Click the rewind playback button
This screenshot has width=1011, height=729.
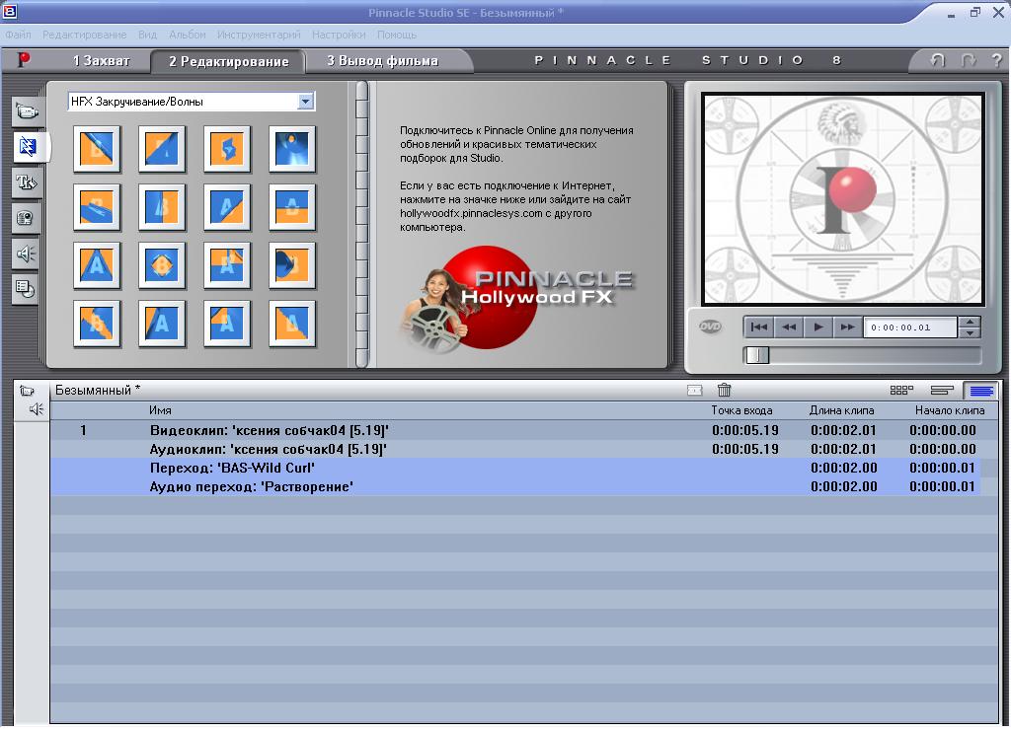pyautogui.click(x=789, y=328)
